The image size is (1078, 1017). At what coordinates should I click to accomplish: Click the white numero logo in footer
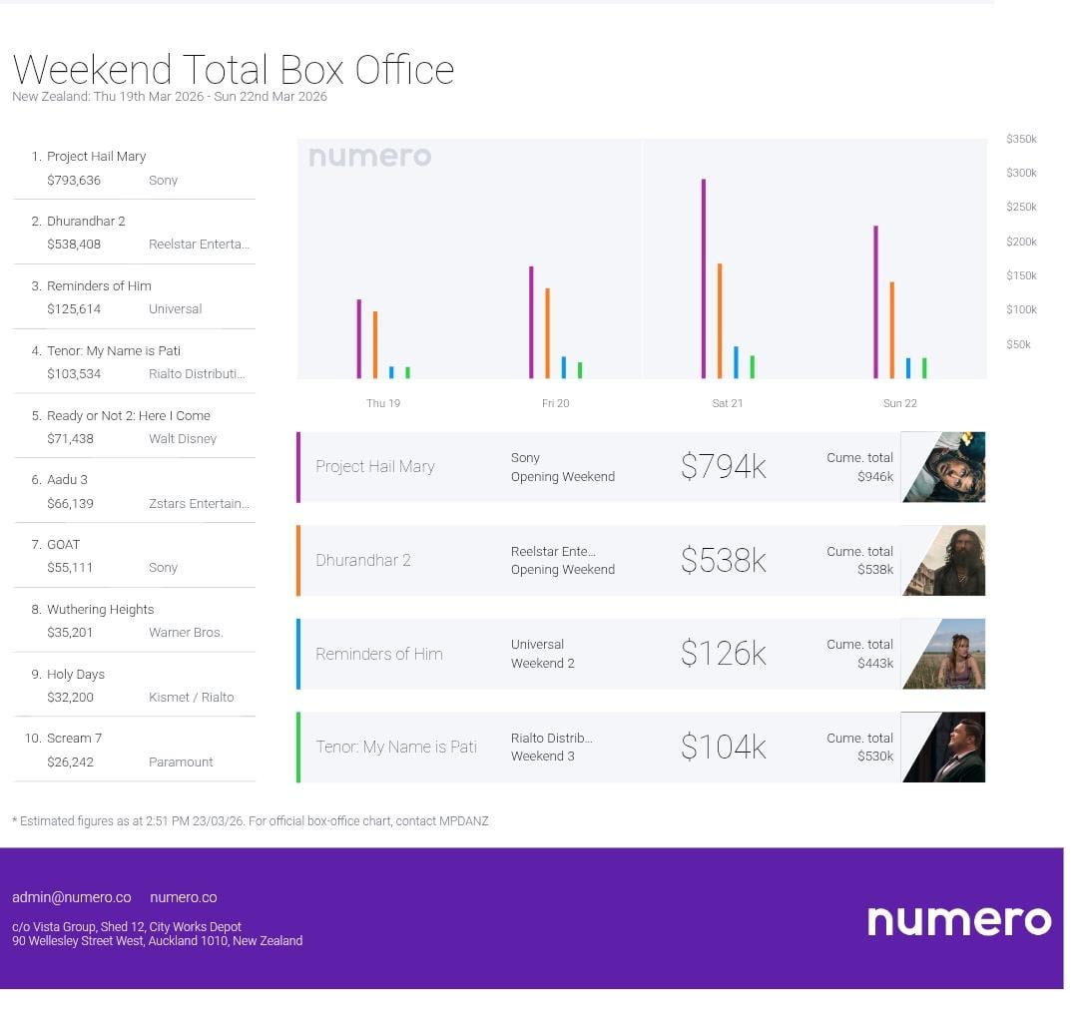[x=959, y=921]
